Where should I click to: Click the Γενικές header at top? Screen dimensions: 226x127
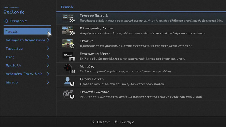pyautogui.click(x=67, y=7)
